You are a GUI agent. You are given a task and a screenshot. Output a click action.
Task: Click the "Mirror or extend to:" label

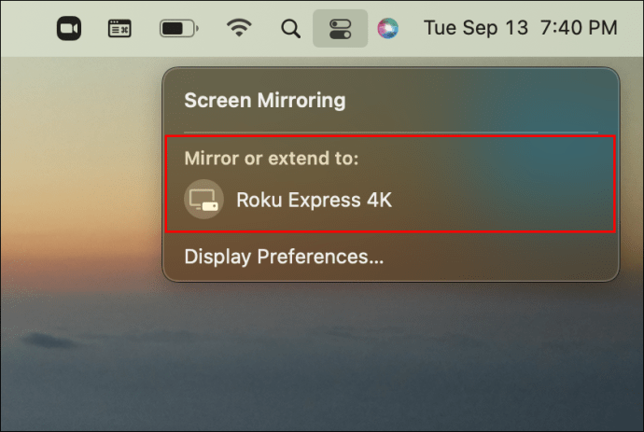(272, 159)
